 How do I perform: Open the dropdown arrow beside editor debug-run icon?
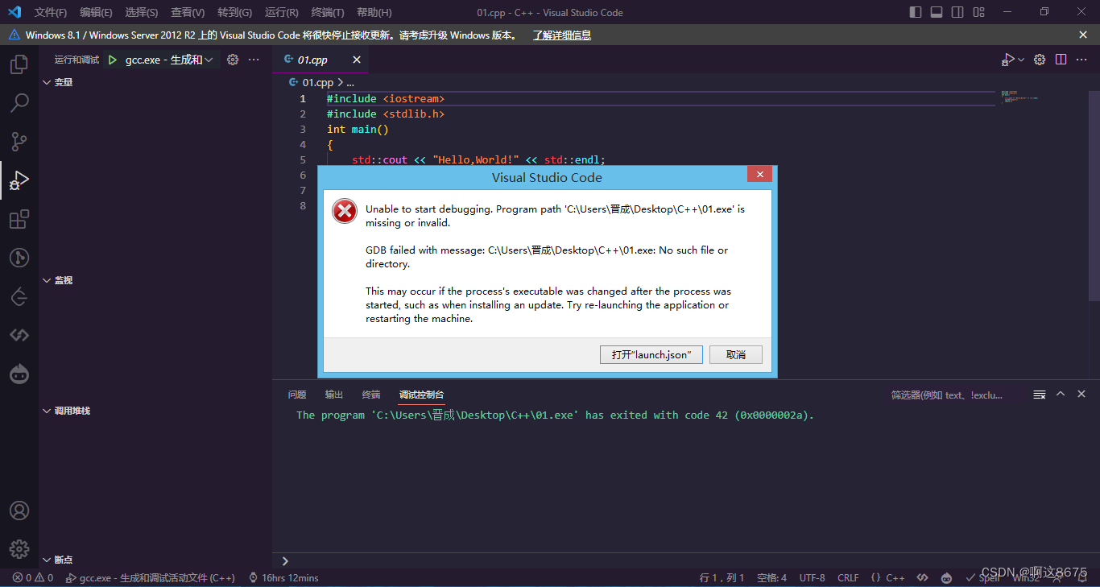point(1021,60)
